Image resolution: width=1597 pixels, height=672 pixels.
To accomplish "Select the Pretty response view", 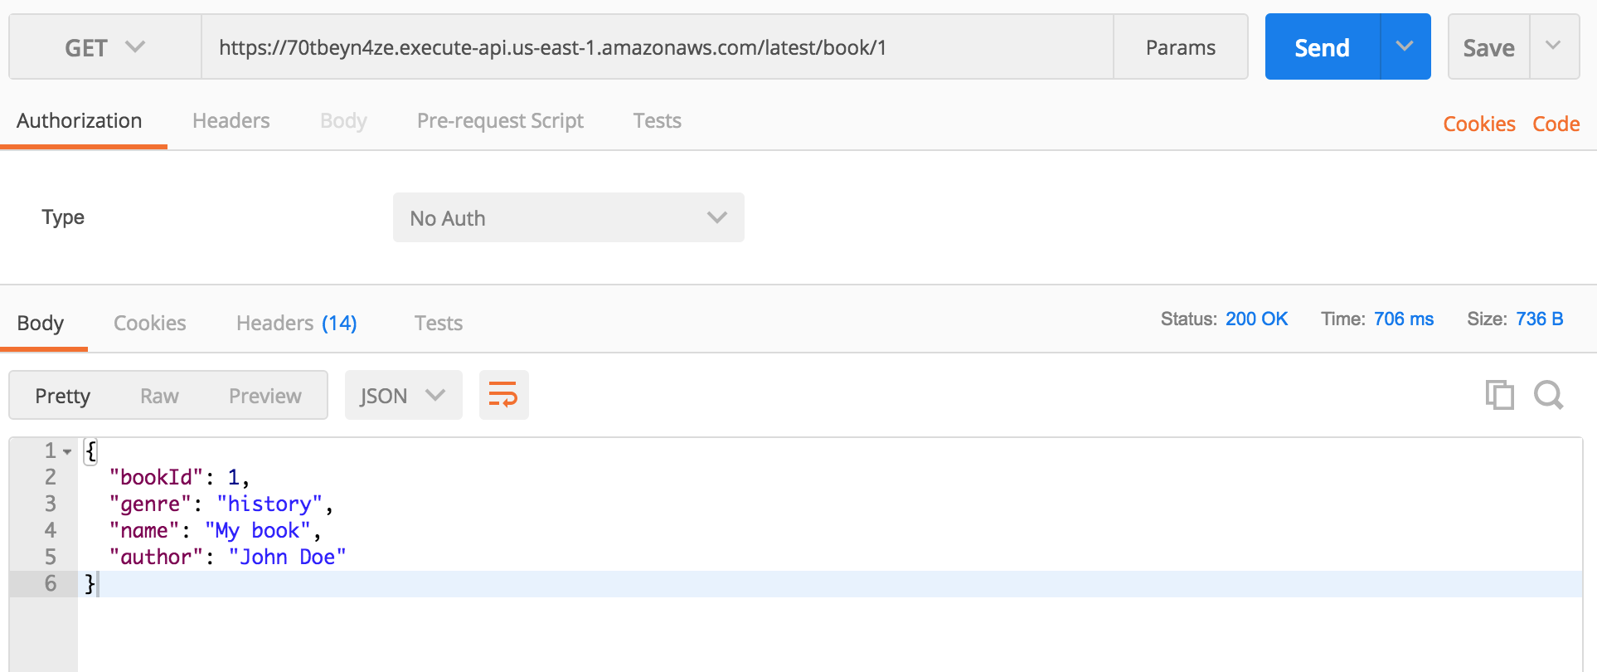I will (x=63, y=396).
